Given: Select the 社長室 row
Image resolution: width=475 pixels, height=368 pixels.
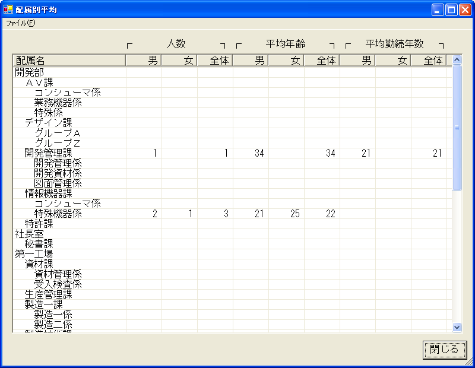Looking at the screenshot, I should (x=29, y=234).
